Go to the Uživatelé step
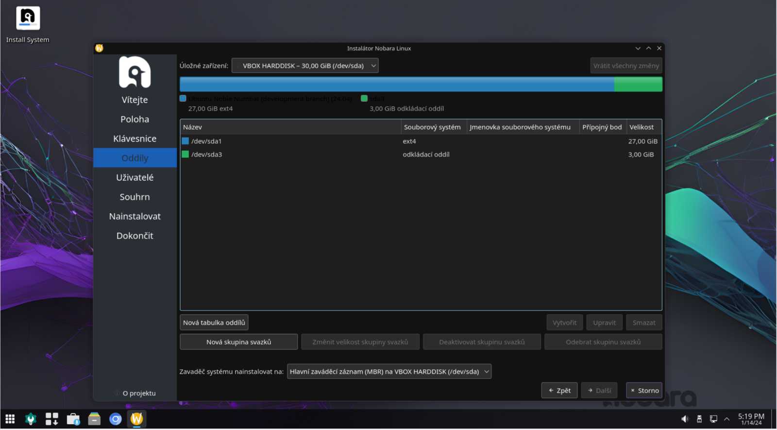777x430 pixels. [135, 177]
